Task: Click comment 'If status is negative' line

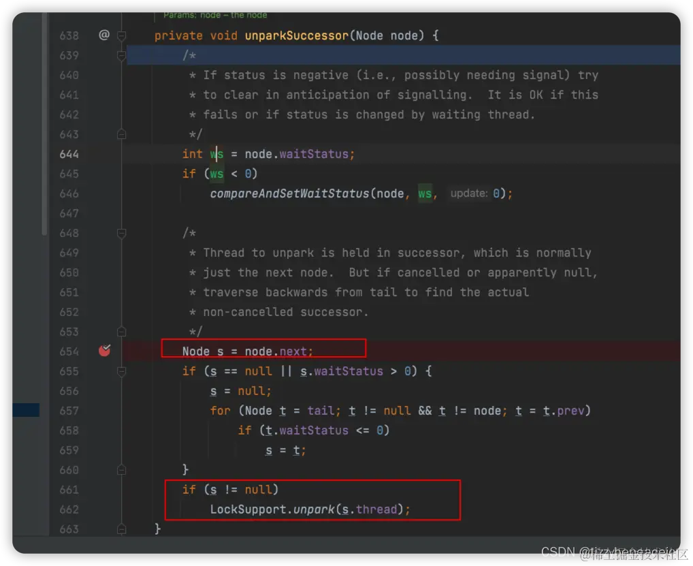Action: pos(393,75)
